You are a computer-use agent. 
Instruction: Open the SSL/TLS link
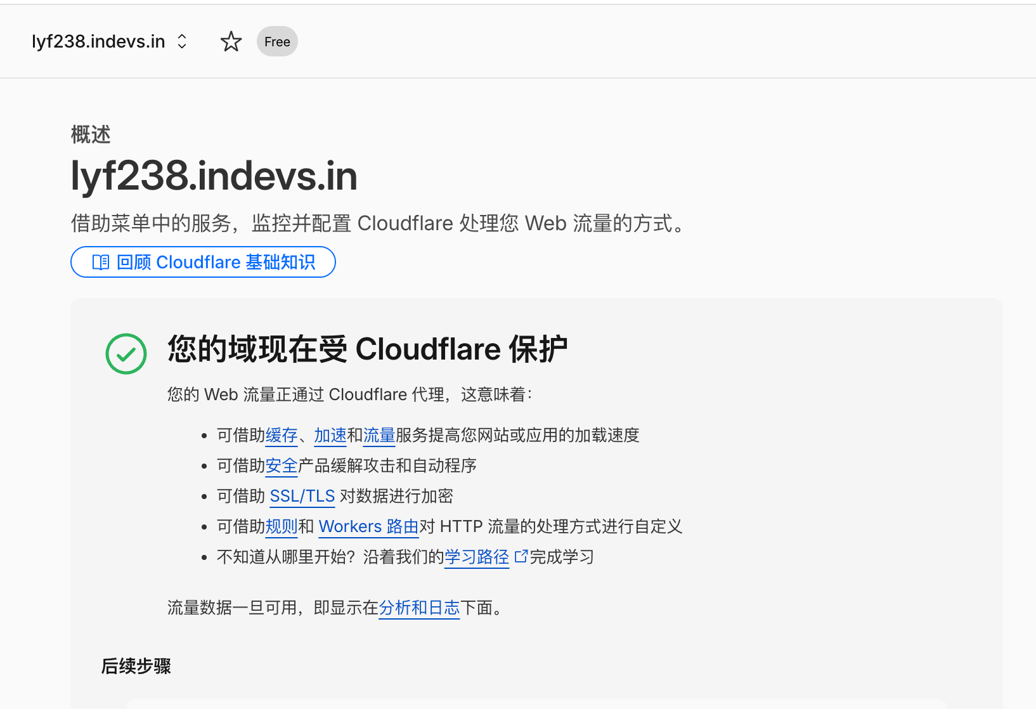pyautogui.click(x=302, y=497)
